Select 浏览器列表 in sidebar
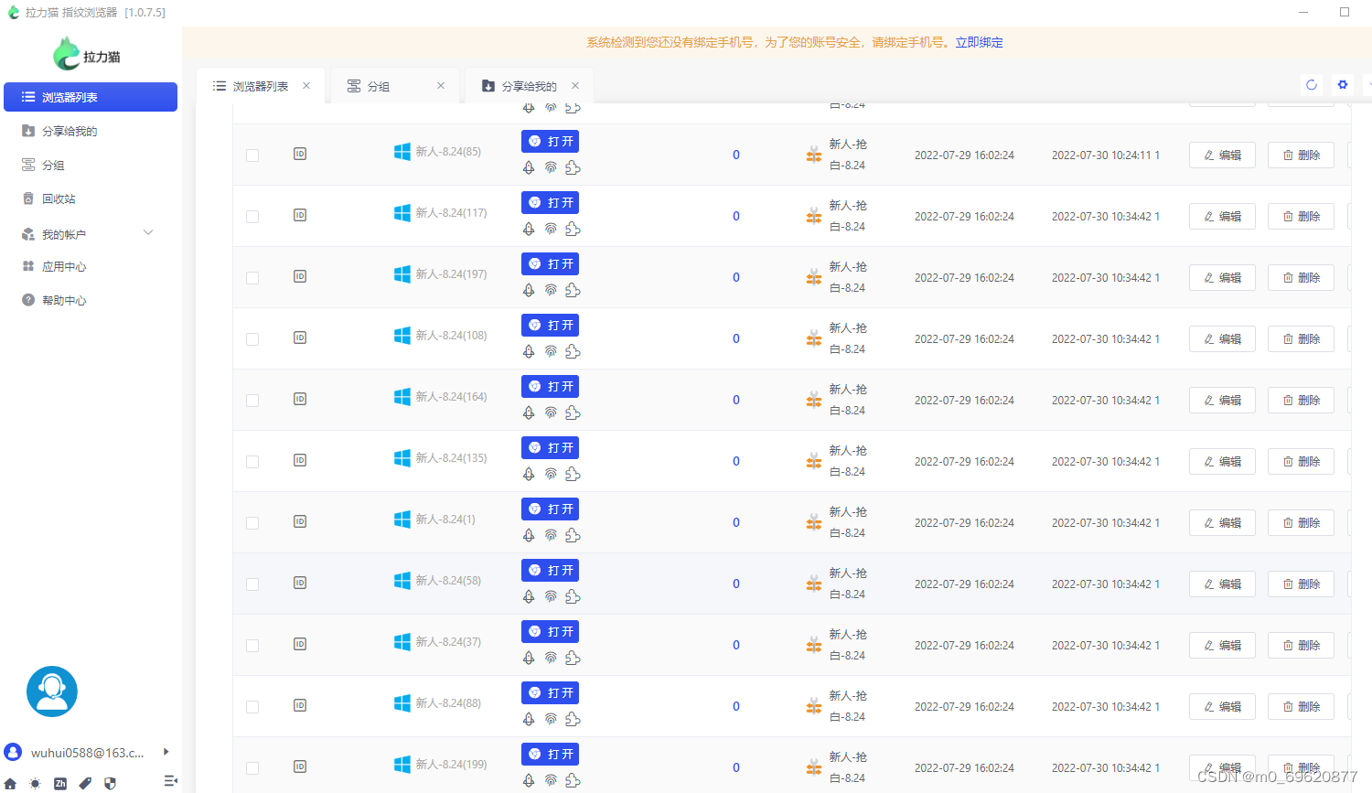The image size is (1372, 793). point(91,97)
